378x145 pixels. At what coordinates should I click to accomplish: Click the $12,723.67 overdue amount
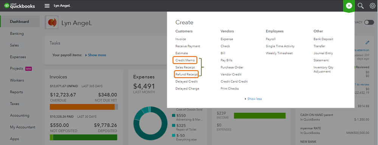63,95
